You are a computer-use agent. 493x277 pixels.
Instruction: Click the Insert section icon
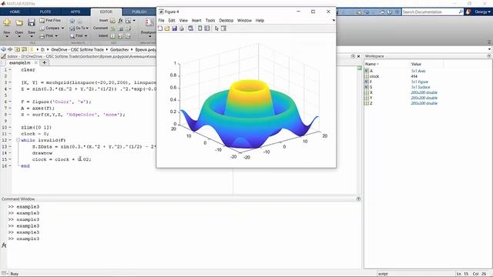pos(112,21)
